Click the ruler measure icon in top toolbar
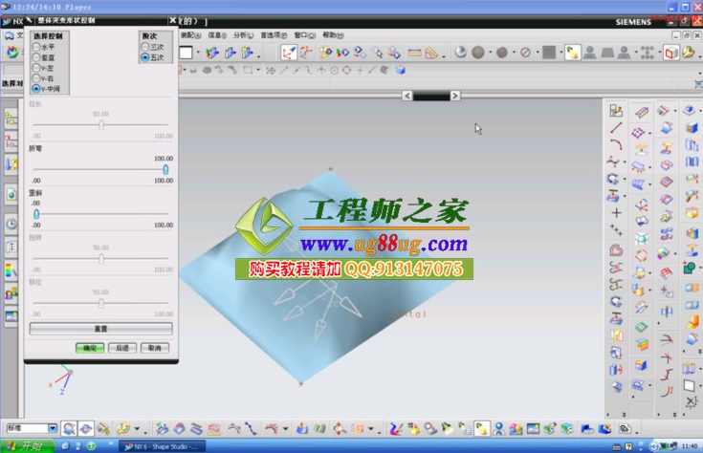Viewport: 703px width, 453px height. [x=414, y=53]
